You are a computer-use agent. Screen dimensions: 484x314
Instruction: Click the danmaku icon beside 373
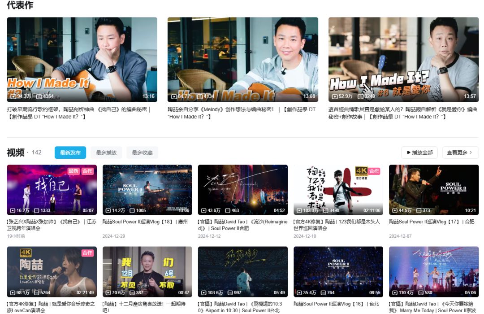pyautogui.click(x=419, y=210)
